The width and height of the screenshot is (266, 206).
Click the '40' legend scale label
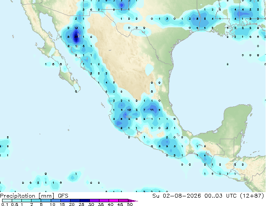point(110,204)
